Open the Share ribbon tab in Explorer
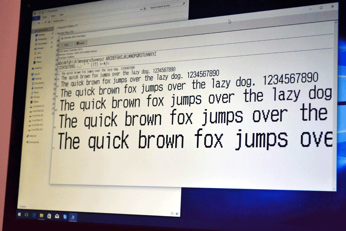Image resolution: width=346 pixels, height=231 pixels. coord(53,16)
